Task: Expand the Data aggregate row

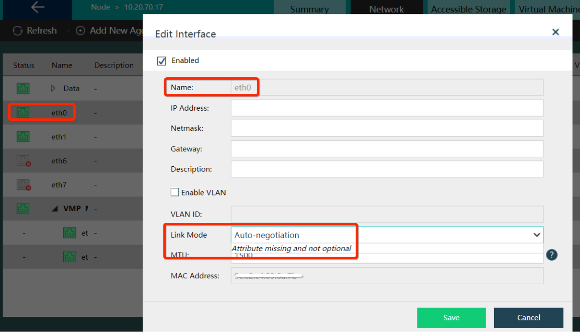Action: (x=53, y=88)
